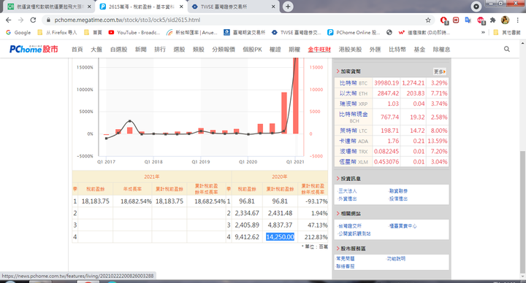Close the TWSE 臺灣證券交易所 tab
526x283 pixels.
tap(273, 7)
